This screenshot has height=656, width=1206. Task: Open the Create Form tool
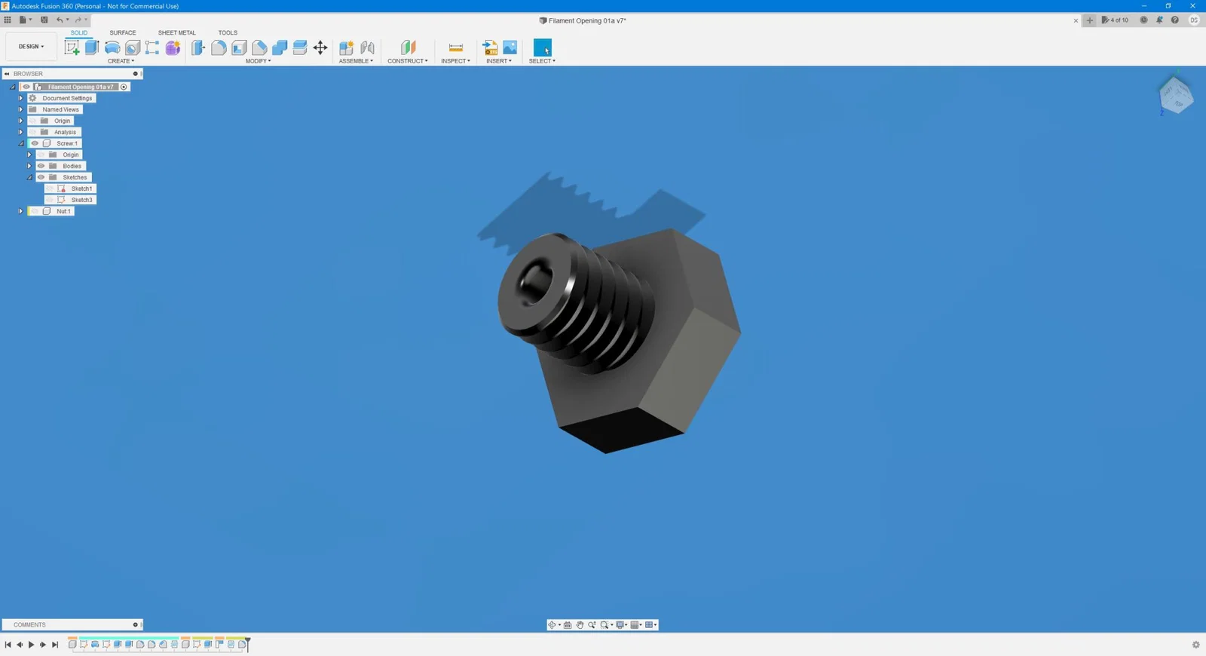pyautogui.click(x=173, y=48)
